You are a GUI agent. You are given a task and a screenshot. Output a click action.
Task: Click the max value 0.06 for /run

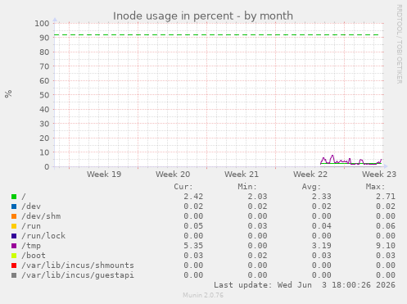point(386,226)
